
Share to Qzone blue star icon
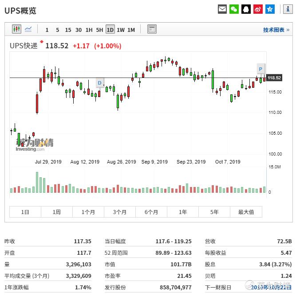tap(270, 9)
